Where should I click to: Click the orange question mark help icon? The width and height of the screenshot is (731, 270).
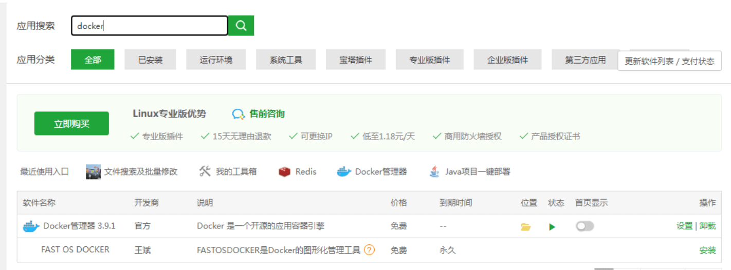tap(369, 250)
